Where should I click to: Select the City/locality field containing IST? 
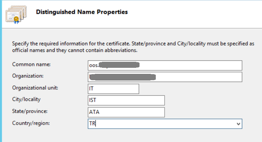126,100
